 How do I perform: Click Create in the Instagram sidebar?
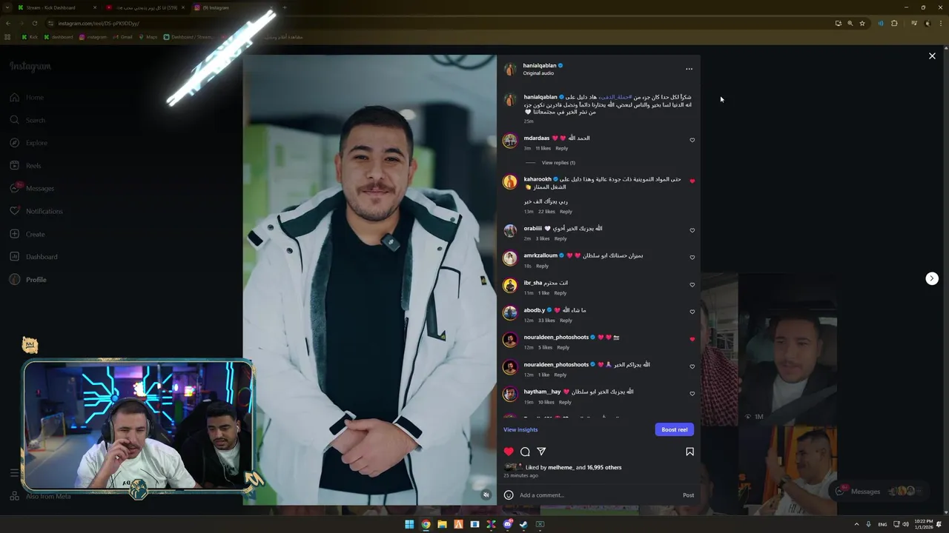point(27,234)
